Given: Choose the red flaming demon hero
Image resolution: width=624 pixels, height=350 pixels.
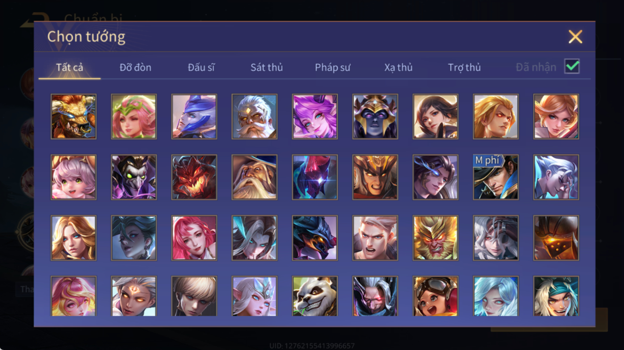Looking at the screenshot, I should pos(194,177).
